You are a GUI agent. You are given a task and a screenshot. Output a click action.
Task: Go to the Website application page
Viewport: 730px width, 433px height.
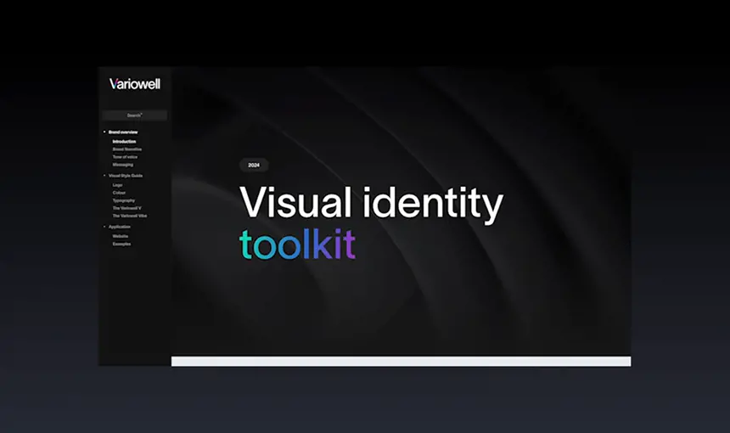[x=121, y=236]
